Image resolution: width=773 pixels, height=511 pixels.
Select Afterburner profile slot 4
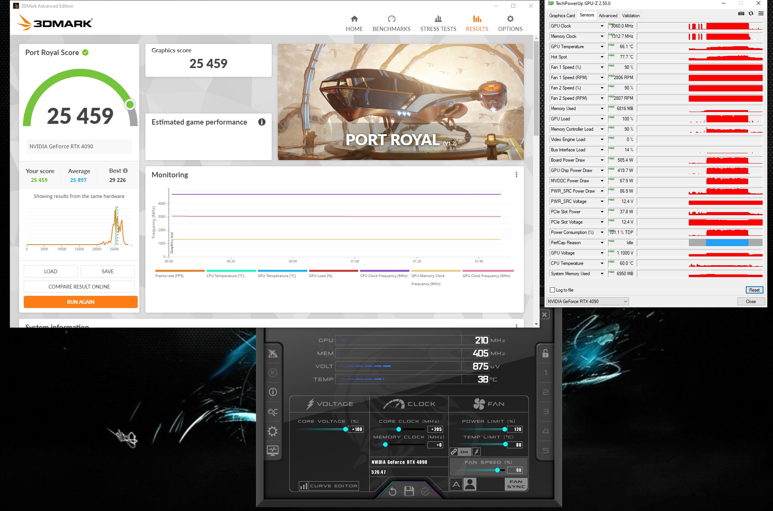click(546, 431)
